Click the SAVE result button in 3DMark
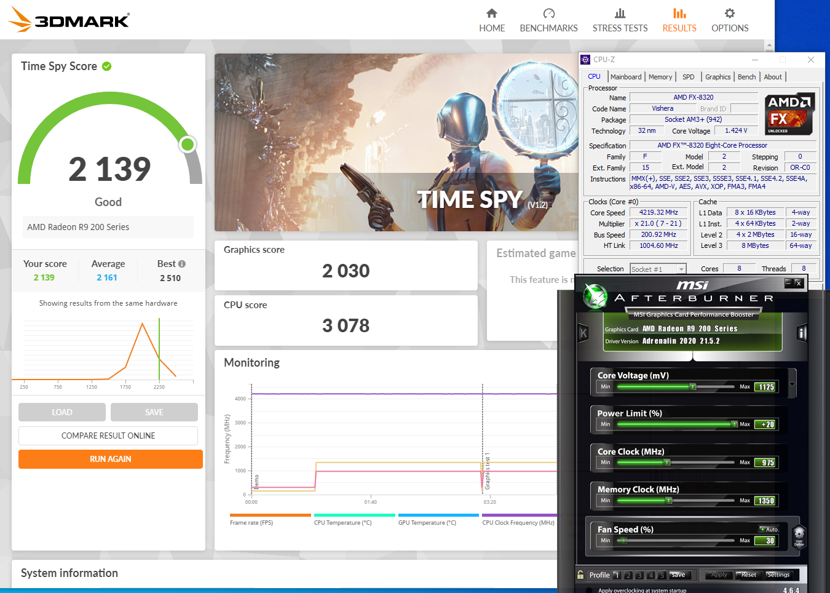The image size is (830, 593). pyautogui.click(x=154, y=412)
